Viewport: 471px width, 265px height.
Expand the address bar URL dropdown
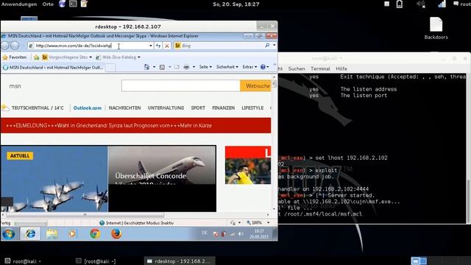point(151,46)
